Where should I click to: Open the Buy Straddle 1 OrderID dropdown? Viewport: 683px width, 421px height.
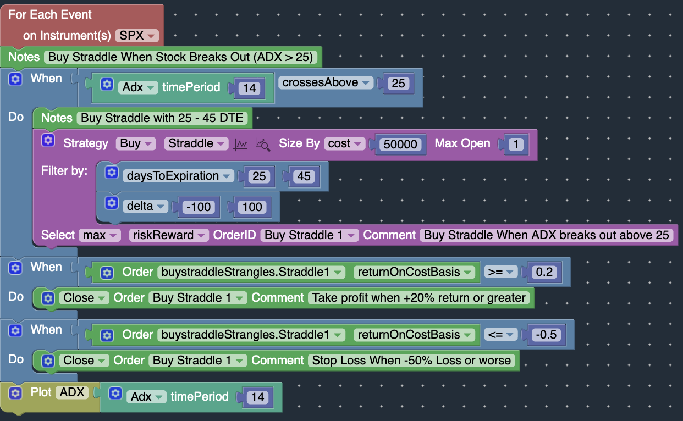coord(310,235)
